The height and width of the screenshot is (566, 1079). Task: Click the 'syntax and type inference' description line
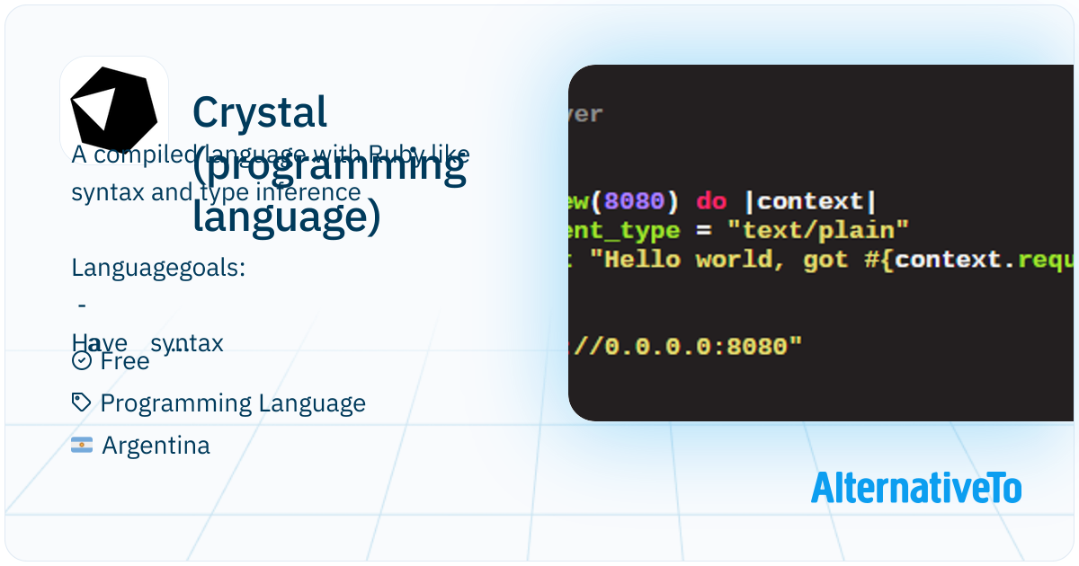216,192
